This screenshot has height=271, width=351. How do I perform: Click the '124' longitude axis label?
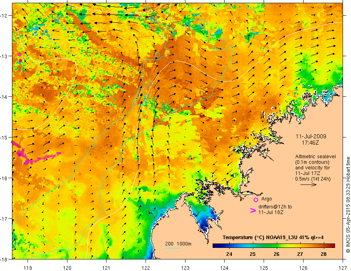tap(225, 268)
